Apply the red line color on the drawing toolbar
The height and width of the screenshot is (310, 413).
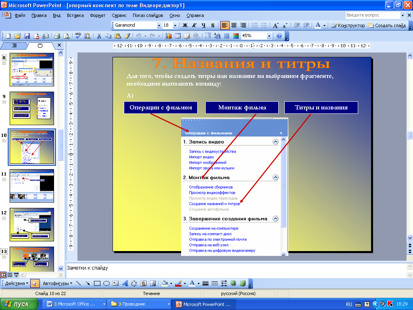coord(178,283)
